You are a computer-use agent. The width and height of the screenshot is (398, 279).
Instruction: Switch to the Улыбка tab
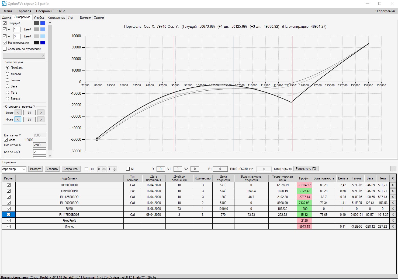click(x=39, y=17)
